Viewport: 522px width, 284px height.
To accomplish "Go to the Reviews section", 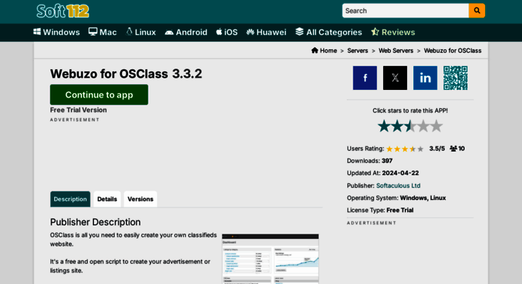I will pyautogui.click(x=393, y=32).
